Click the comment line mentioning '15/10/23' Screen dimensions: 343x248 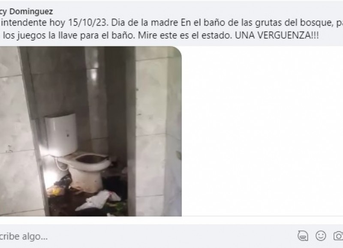point(171,23)
